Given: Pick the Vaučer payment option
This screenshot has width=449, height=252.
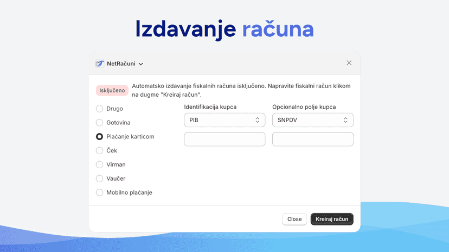Looking at the screenshot, I should pyautogui.click(x=99, y=178).
